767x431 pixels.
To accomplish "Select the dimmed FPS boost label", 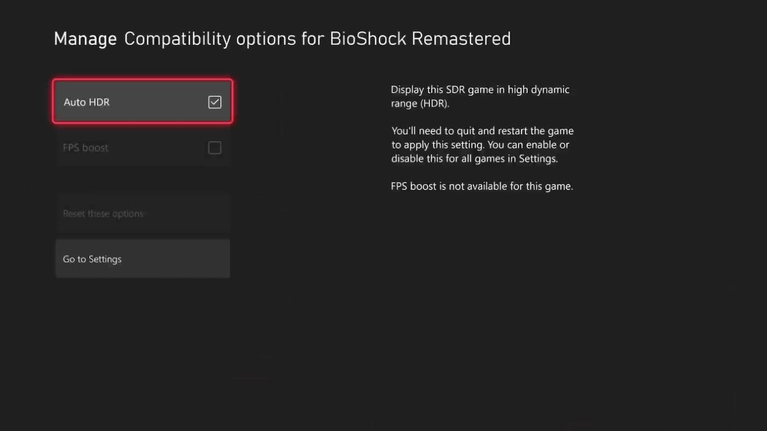I will click(x=85, y=148).
